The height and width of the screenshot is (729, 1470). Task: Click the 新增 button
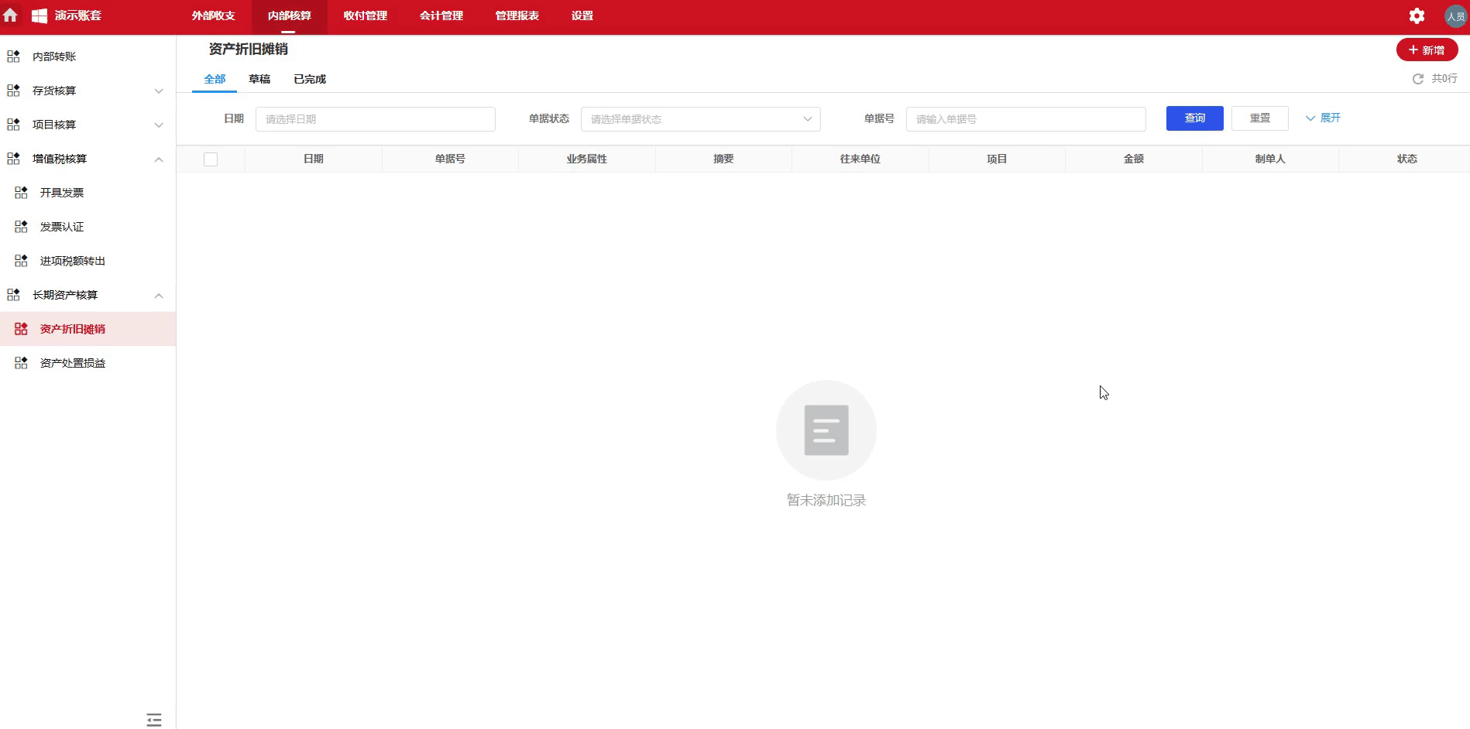pyautogui.click(x=1427, y=50)
